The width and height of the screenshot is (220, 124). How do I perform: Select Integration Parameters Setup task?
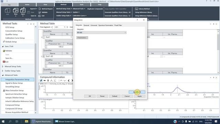(18, 80)
